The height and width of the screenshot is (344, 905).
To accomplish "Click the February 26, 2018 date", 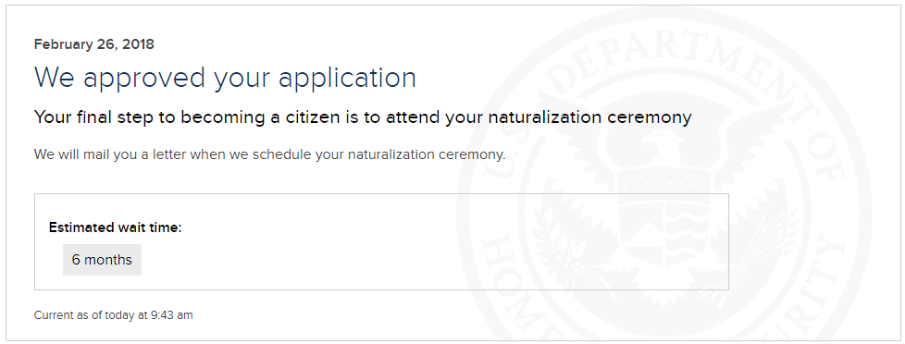I will (94, 44).
